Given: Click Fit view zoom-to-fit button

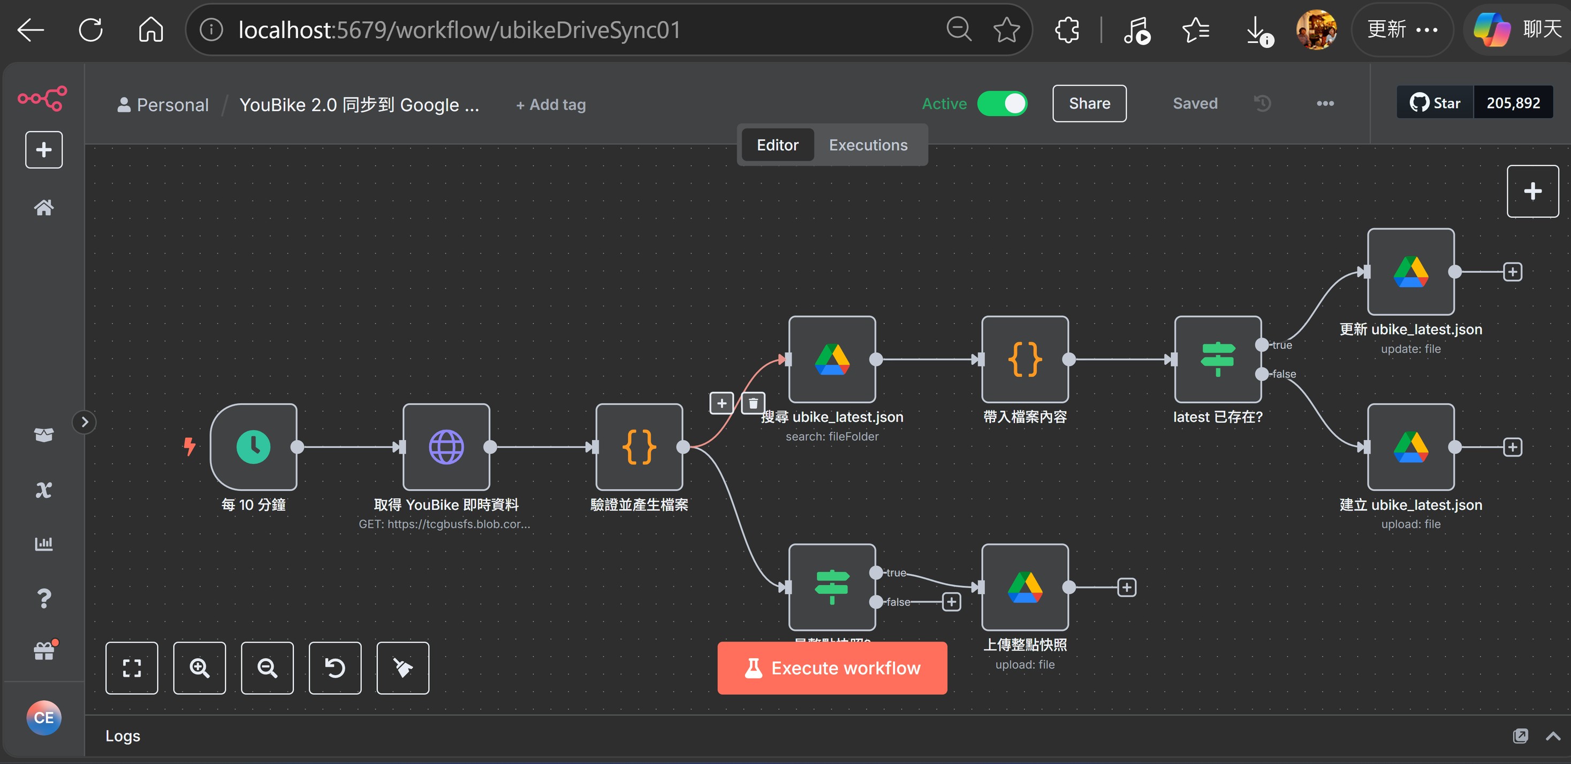Looking at the screenshot, I should coord(132,668).
